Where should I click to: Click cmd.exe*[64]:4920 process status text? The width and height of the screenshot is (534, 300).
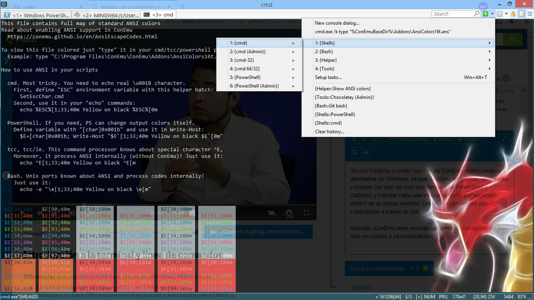[19, 297]
